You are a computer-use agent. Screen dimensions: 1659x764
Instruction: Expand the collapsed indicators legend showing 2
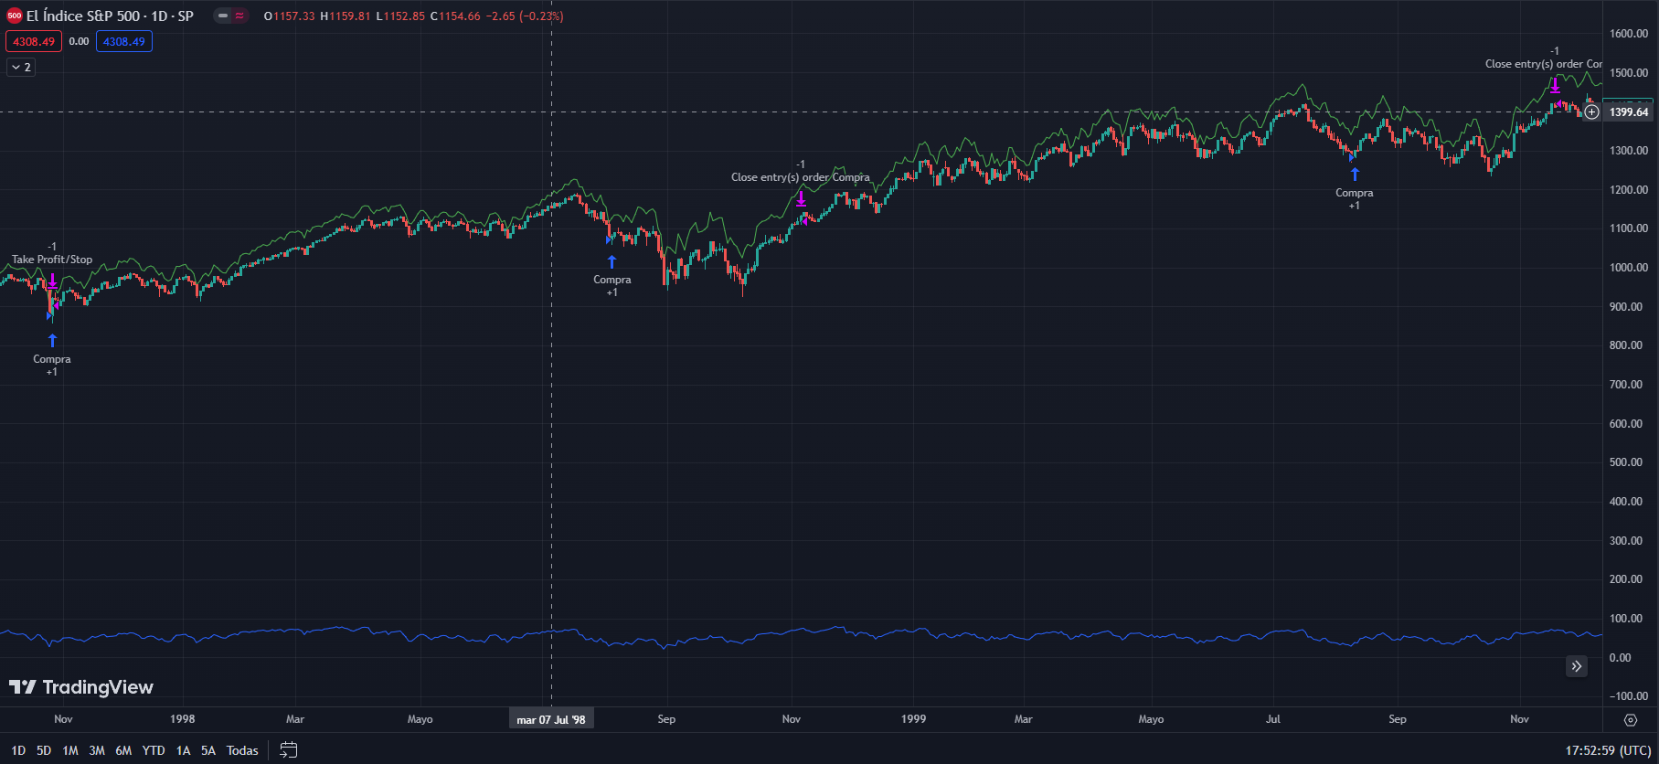[x=21, y=67]
